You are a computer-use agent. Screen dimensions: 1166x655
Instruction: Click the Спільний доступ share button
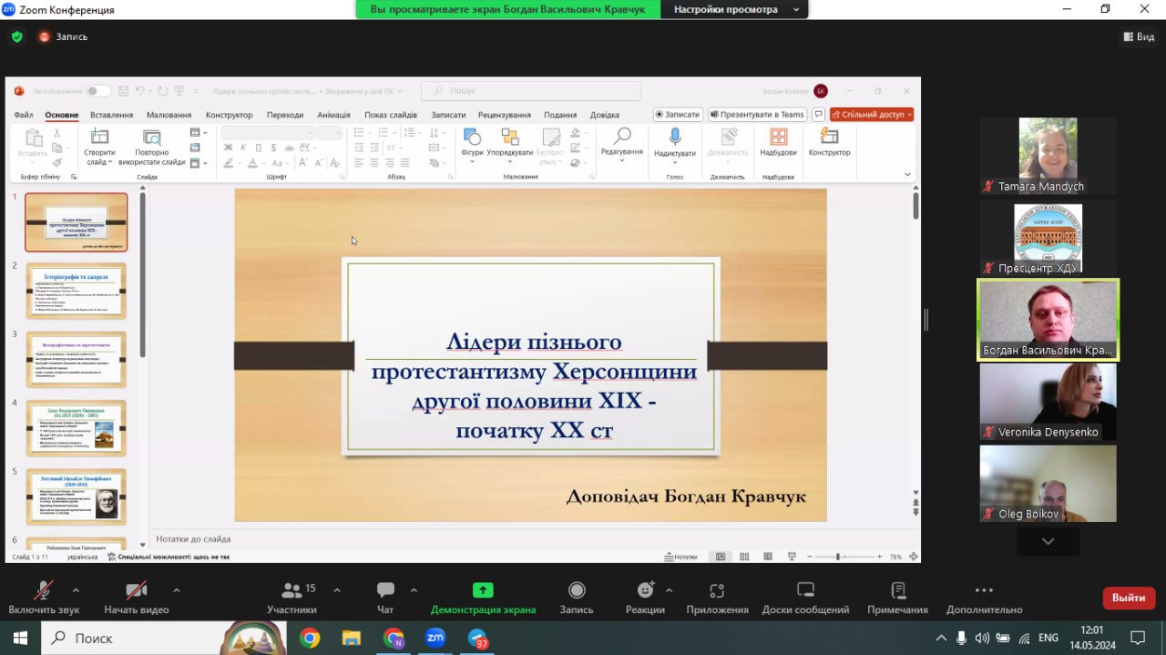click(x=872, y=115)
